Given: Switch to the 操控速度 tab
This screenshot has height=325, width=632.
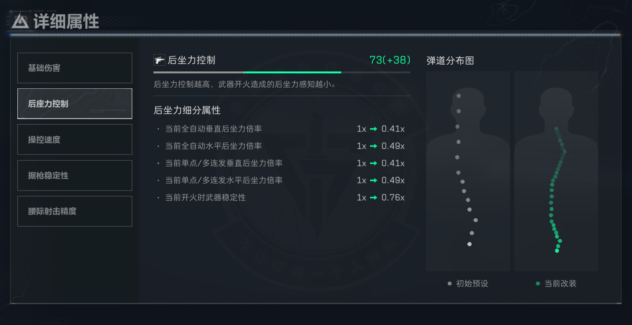Looking at the screenshot, I should (75, 139).
